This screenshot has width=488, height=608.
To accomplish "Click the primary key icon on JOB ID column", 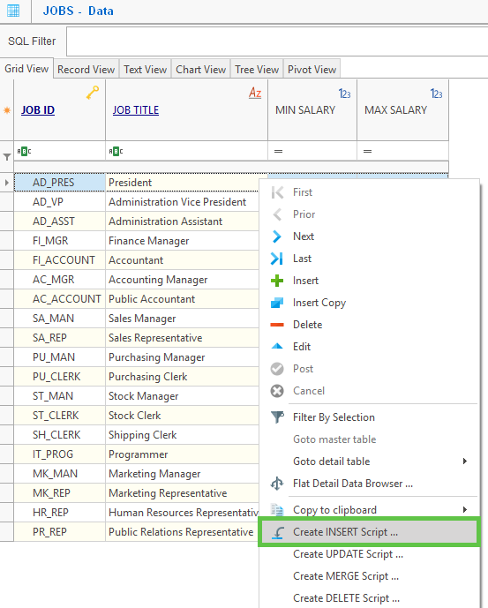I will [x=93, y=93].
